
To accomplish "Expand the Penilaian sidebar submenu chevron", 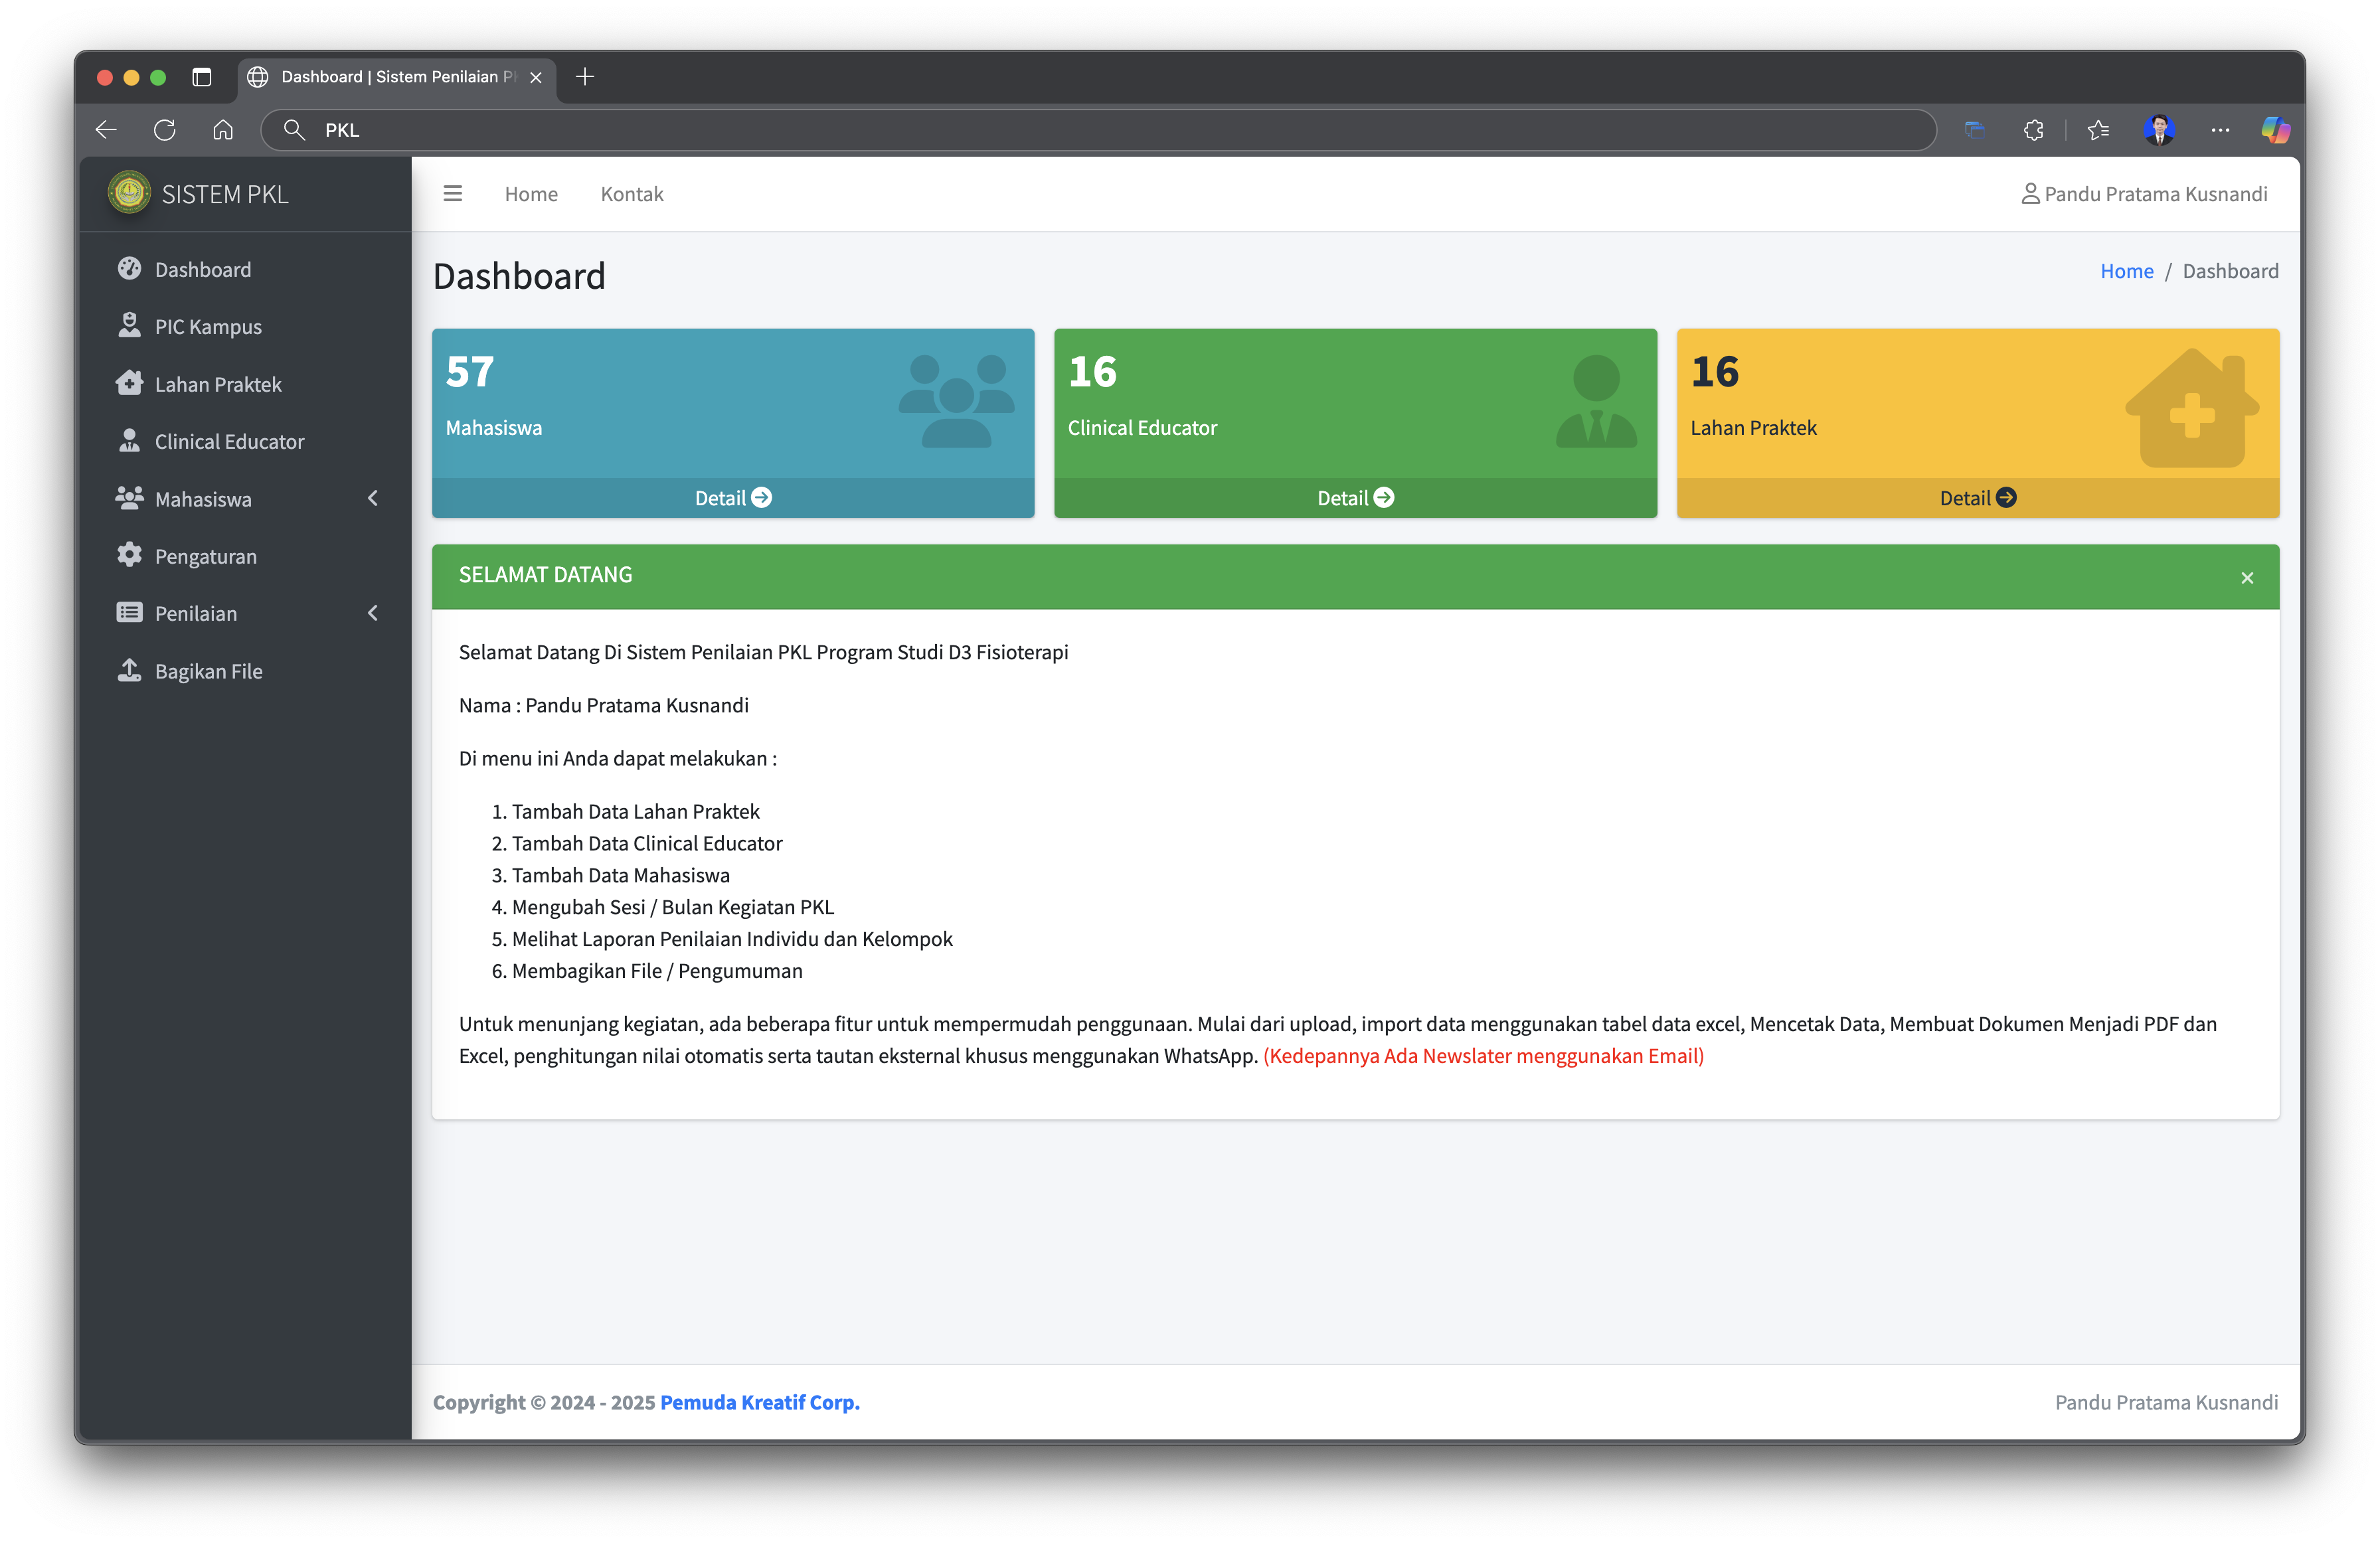I will click(x=373, y=613).
